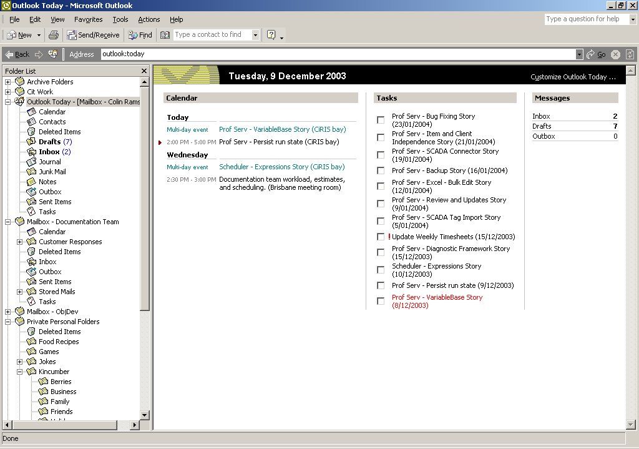The image size is (639, 449).
Task: Collapse the Outlook Today mailbox node
Action: [7, 102]
